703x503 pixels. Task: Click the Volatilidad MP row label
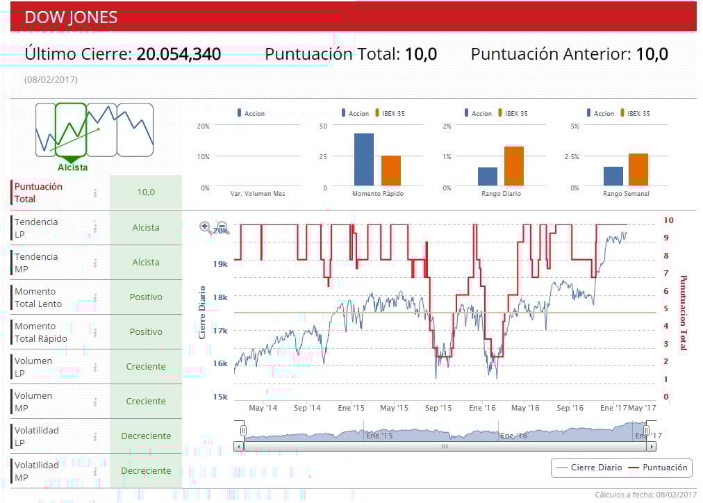click(37, 471)
